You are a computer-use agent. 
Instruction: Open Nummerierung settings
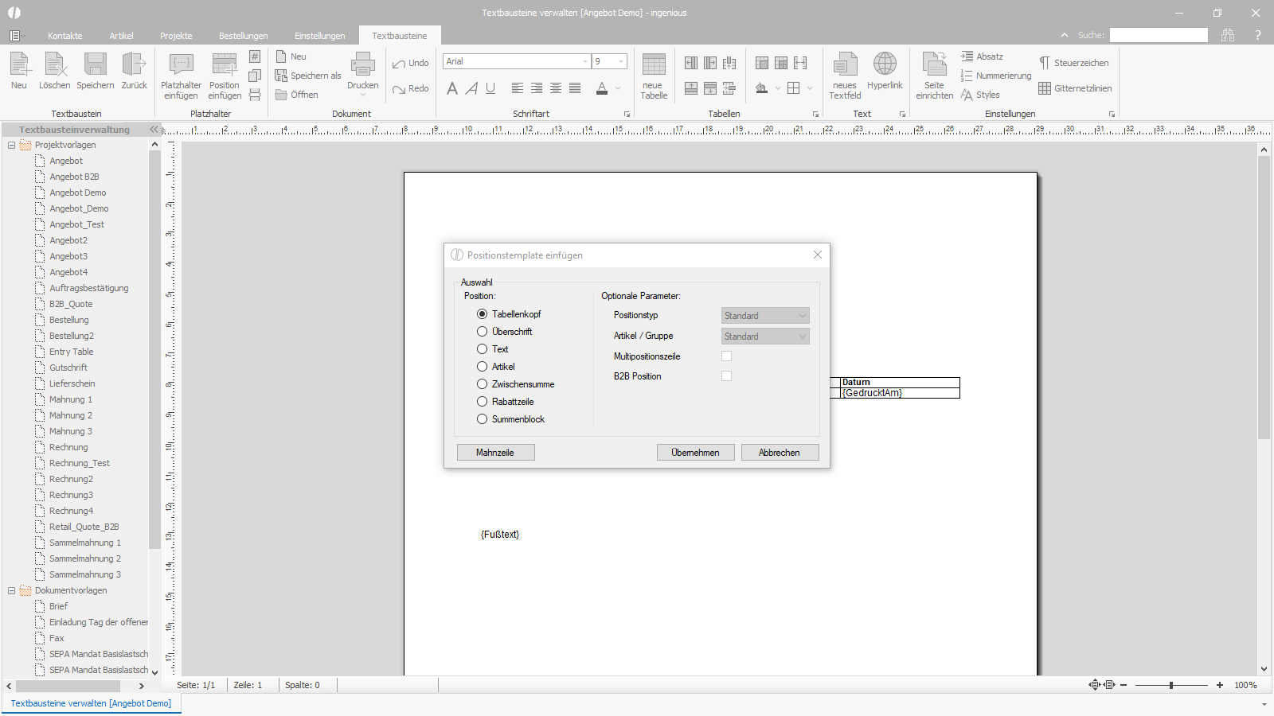(x=996, y=76)
